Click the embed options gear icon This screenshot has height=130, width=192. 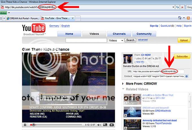[x=186, y=76]
